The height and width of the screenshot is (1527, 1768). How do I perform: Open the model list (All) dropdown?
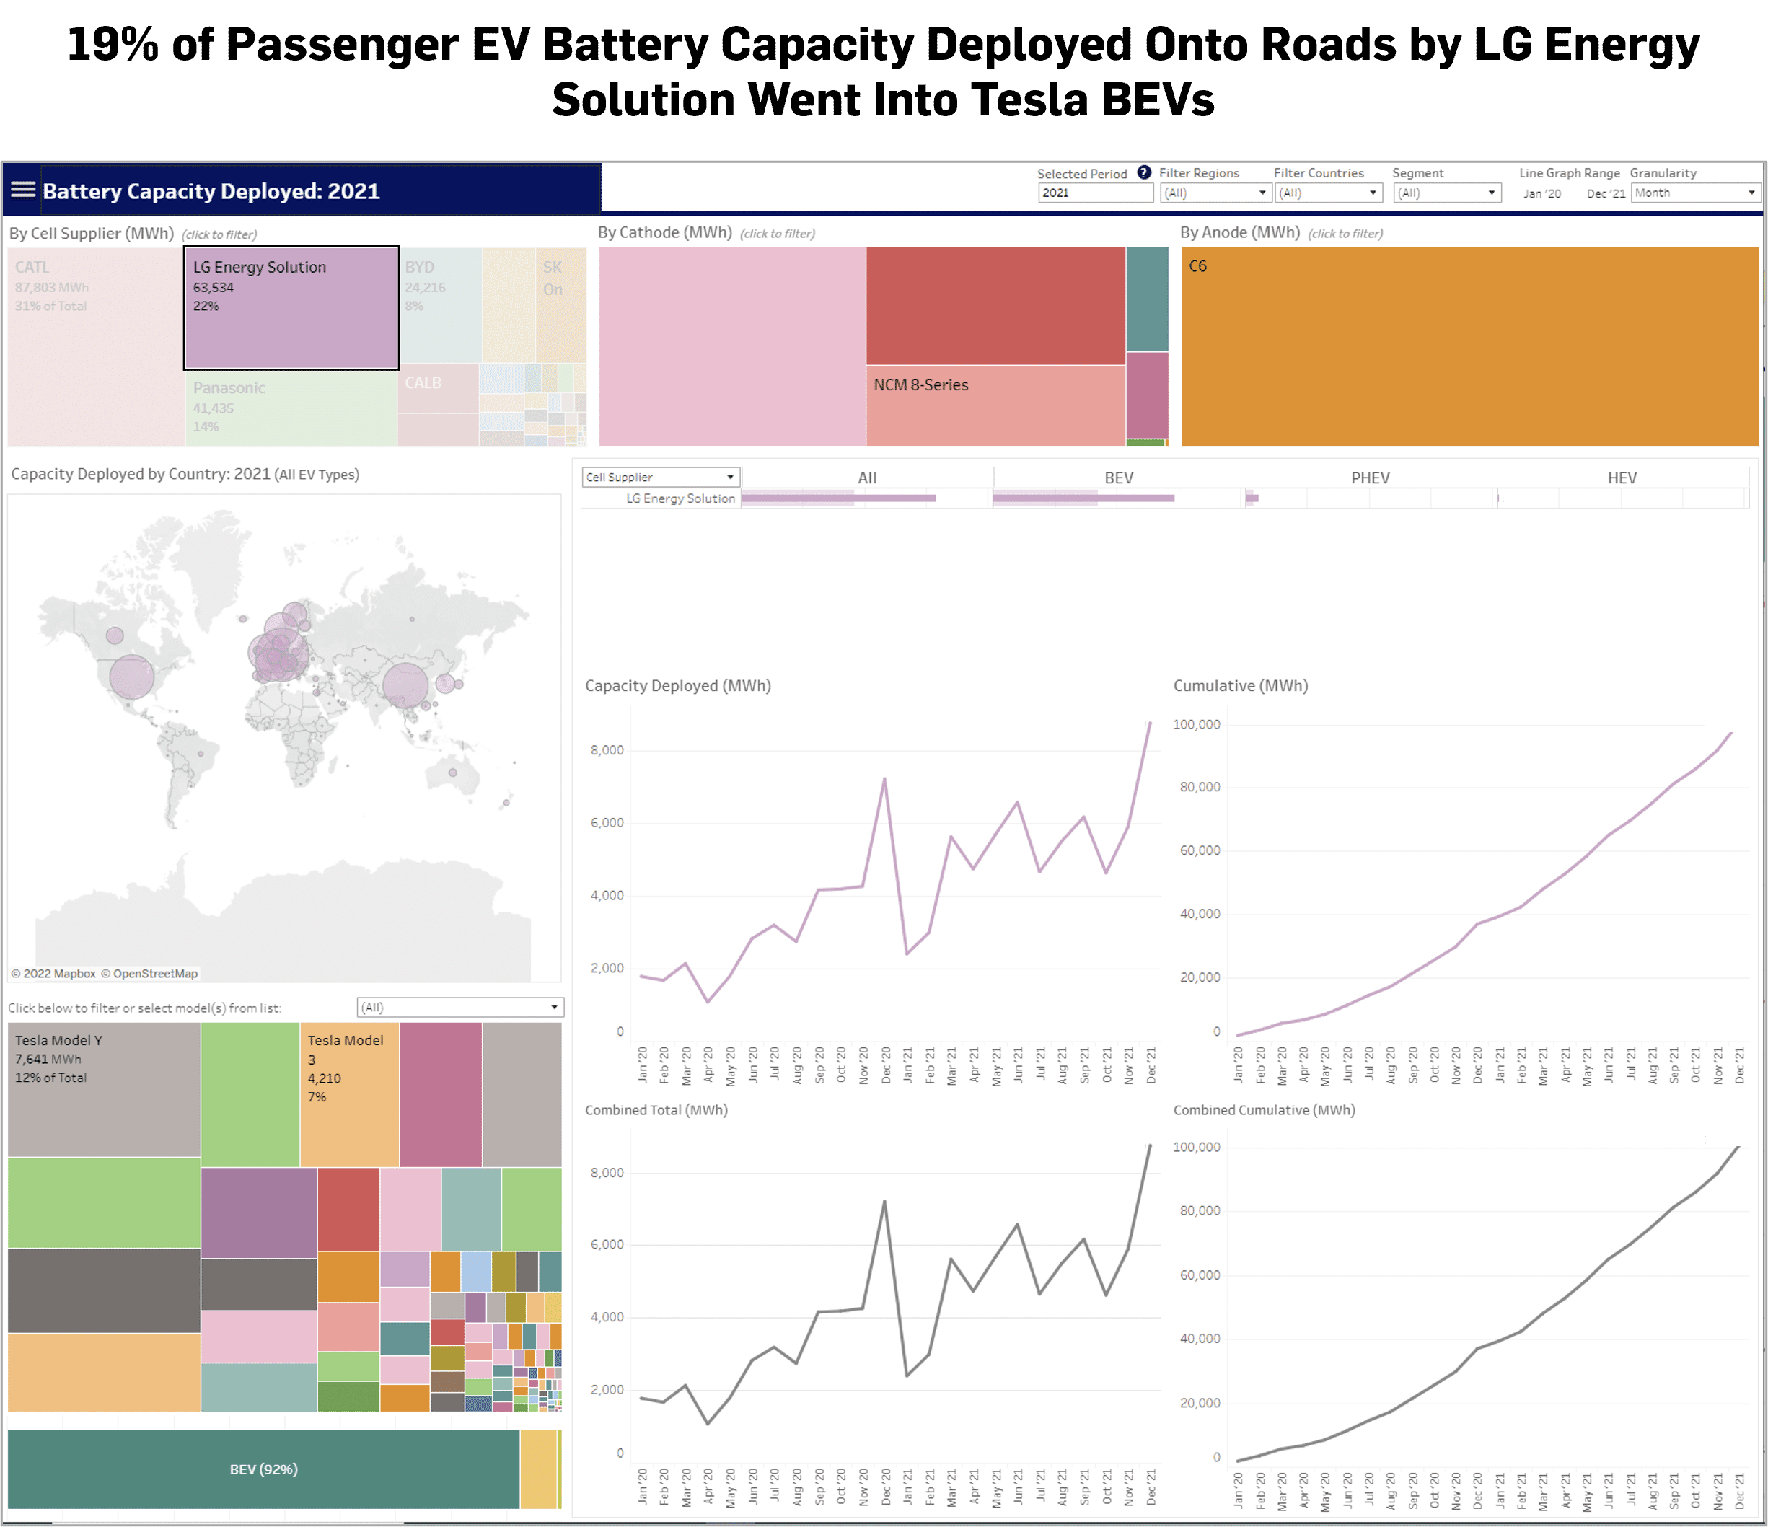460,1008
